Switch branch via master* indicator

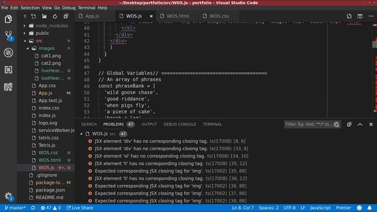pos(15,208)
